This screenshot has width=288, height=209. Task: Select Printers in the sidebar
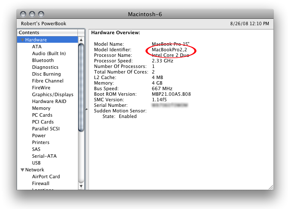(x=41, y=142)
